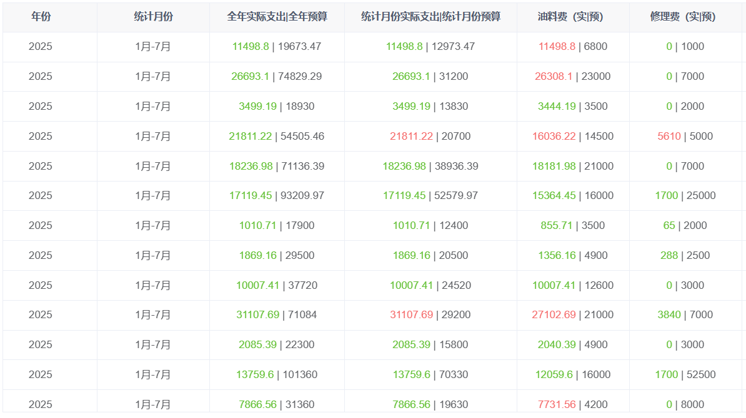Click the 油料费 (实|预) column header
Image resolution: width=746 pixels, height=418 pixels.
click(x=570, y=17)
